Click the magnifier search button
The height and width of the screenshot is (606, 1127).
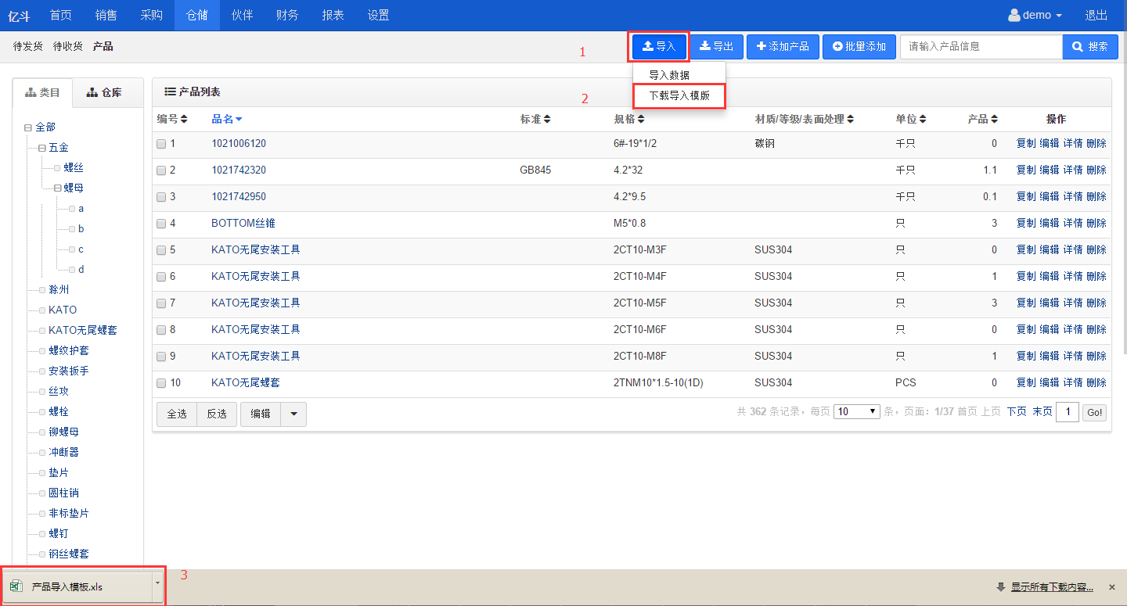click(1089, 47)
